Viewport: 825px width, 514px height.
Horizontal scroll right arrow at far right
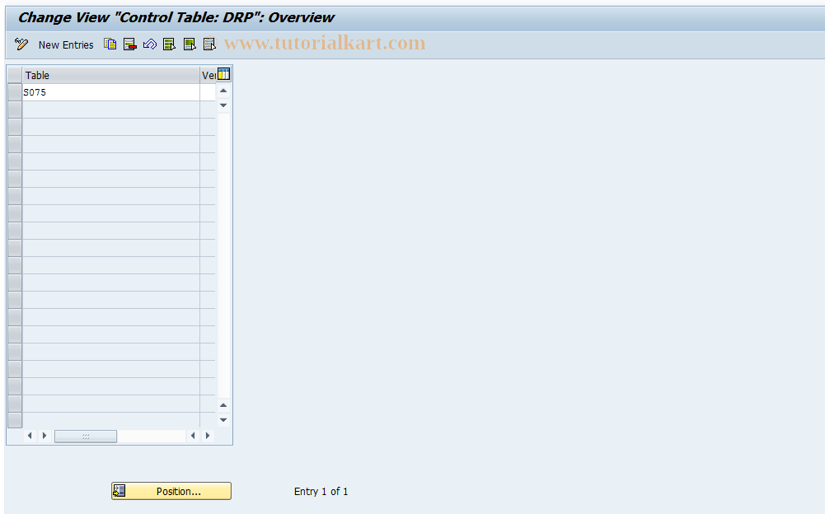pos(208,436)
